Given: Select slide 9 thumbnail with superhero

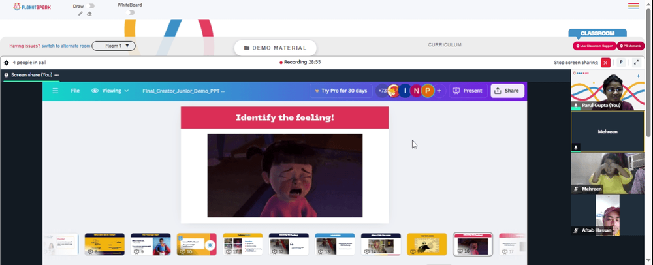Looking at the screenshot, I should click(x=150, y=244).
